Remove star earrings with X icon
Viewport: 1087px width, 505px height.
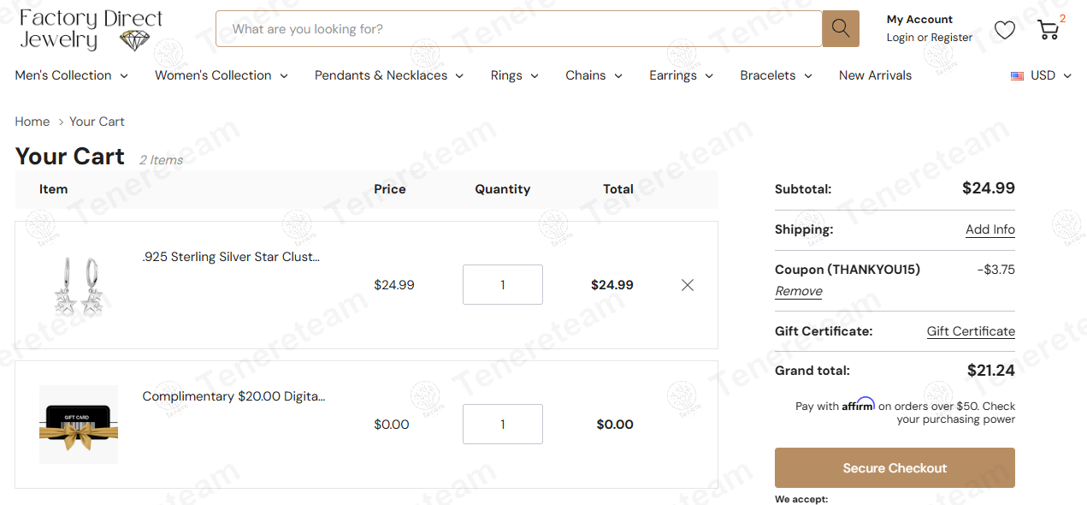click(x=688, y=285)
